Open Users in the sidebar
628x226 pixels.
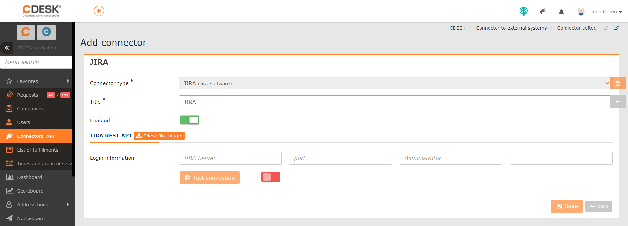[x=36, y=122]
